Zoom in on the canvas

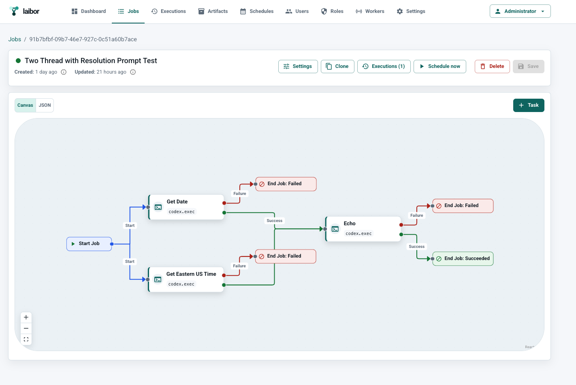(x=26, y=317)
